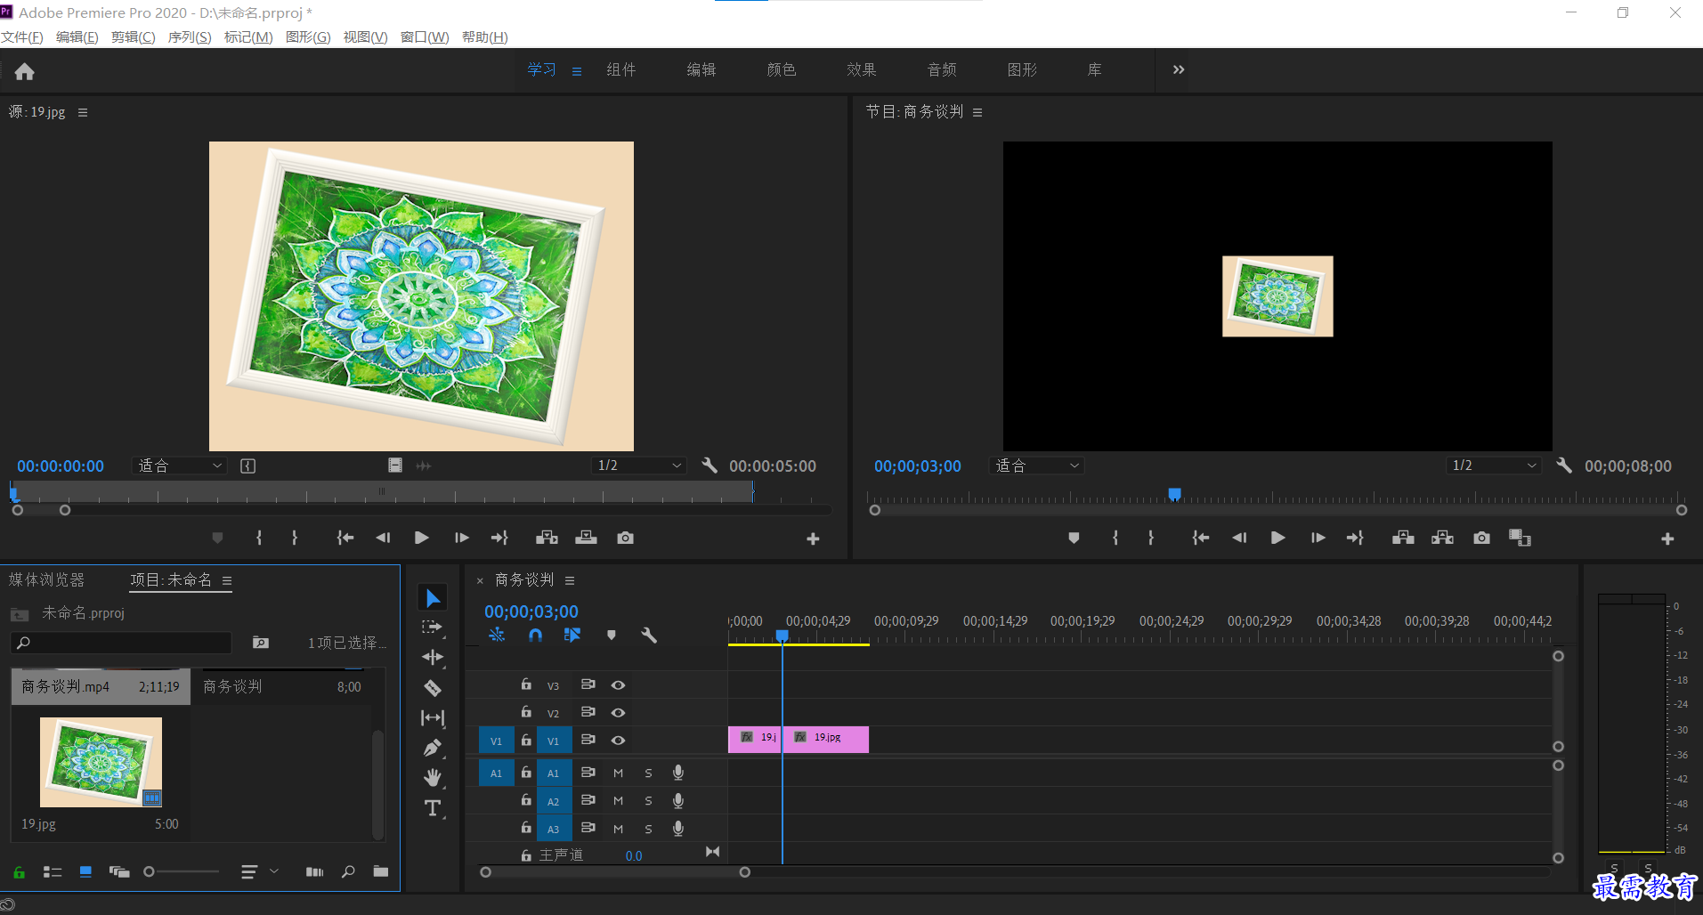This screenshot has height=915, width=1703.
Task: Open find search icon in project panel
Action: 348,871
